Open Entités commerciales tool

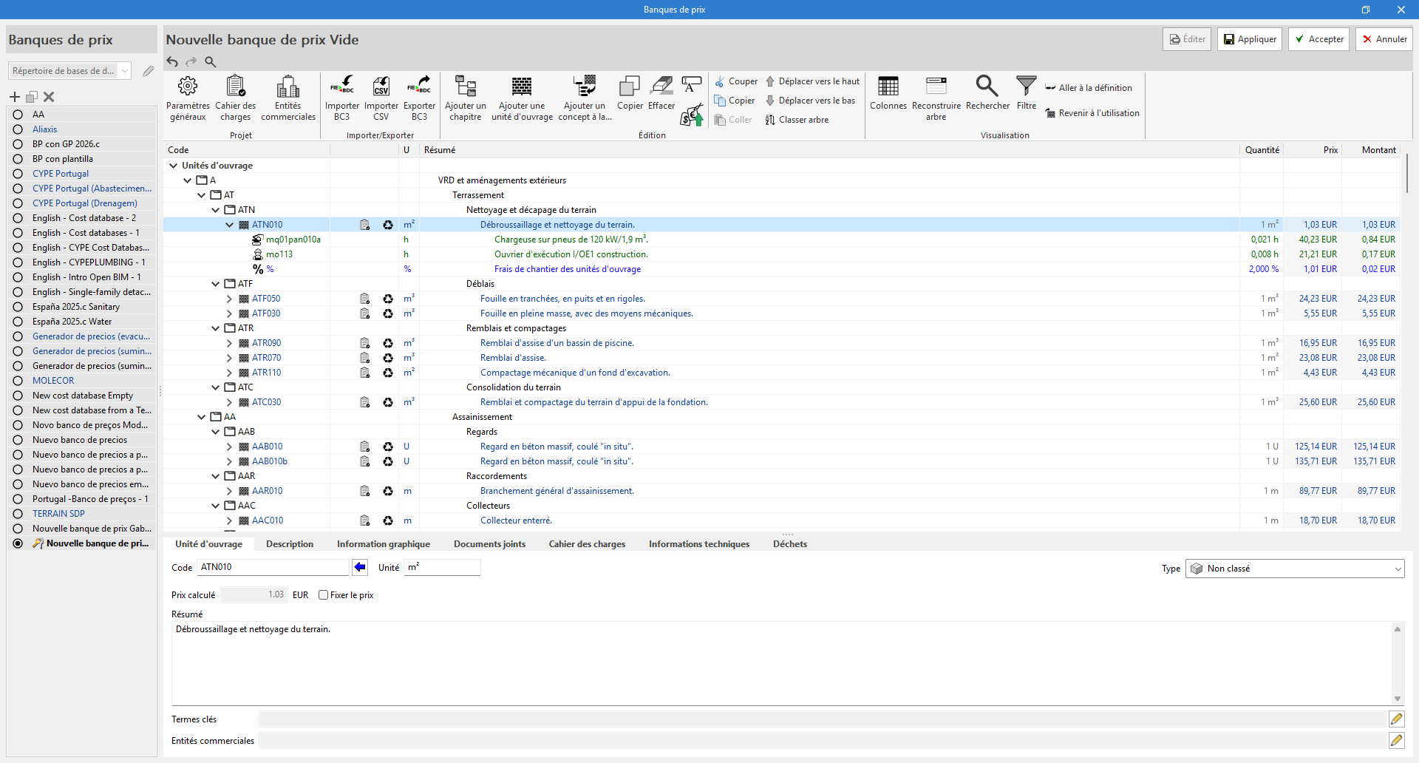(287, 87)
